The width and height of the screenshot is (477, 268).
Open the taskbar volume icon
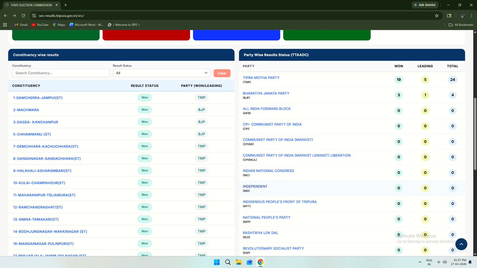pyautogui.click(x=445, y=262)
